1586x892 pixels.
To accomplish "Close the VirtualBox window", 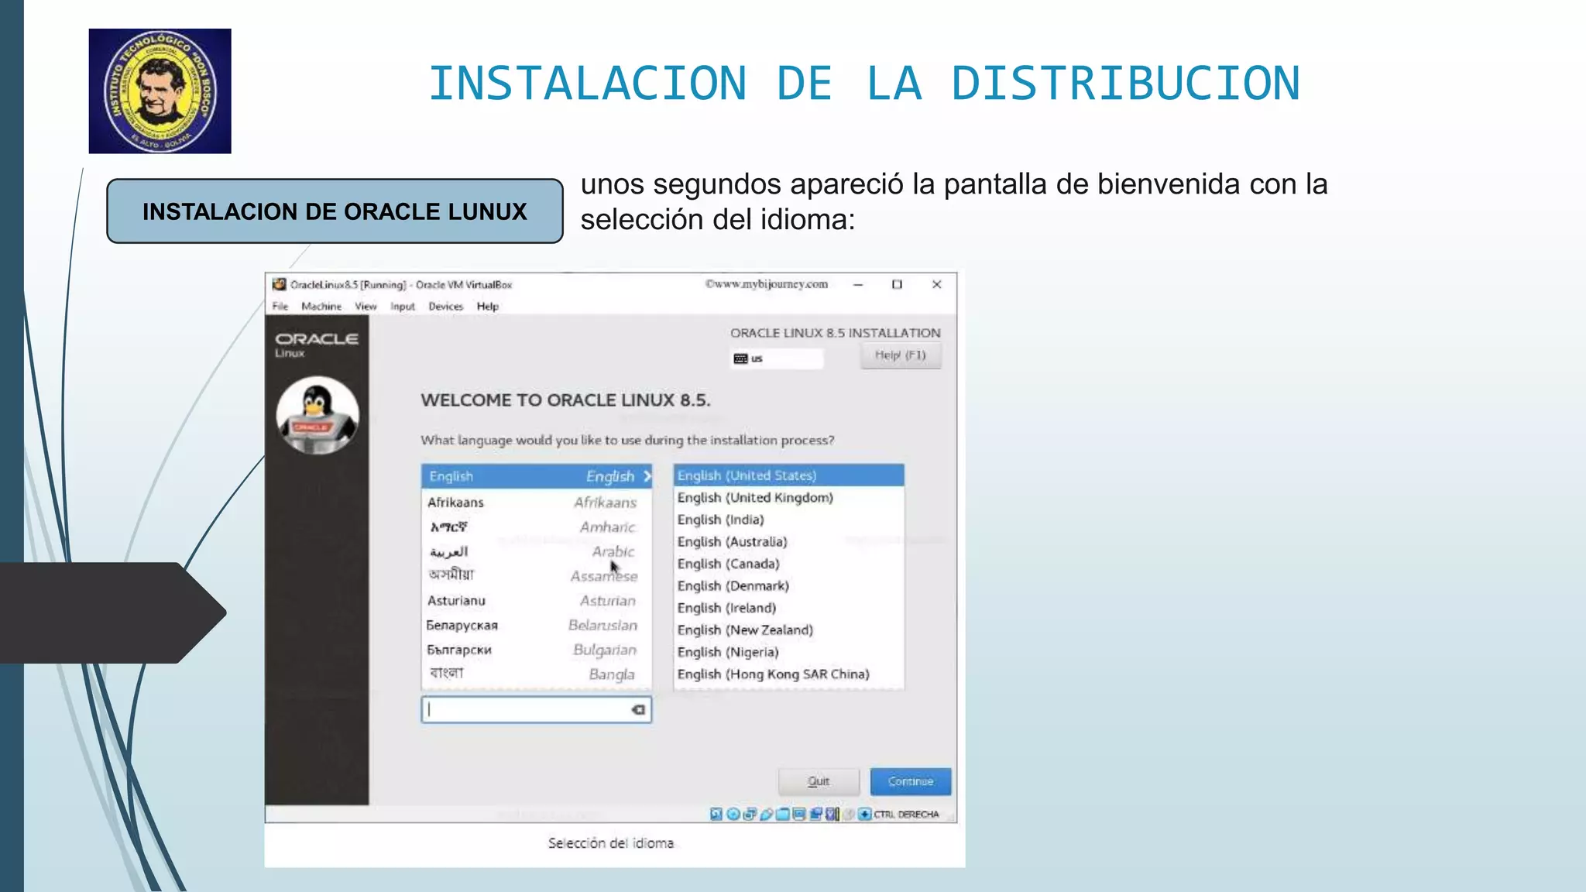I will (936, 284).
